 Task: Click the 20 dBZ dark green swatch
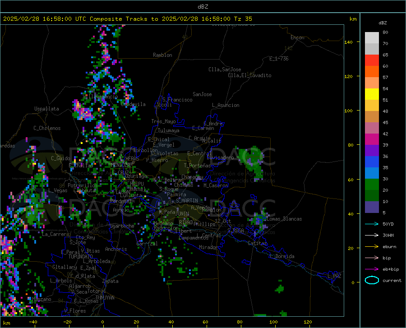coord(372,195)
